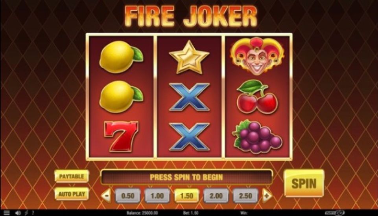
Task: Open the Paytable
Action: click(72, 176)
